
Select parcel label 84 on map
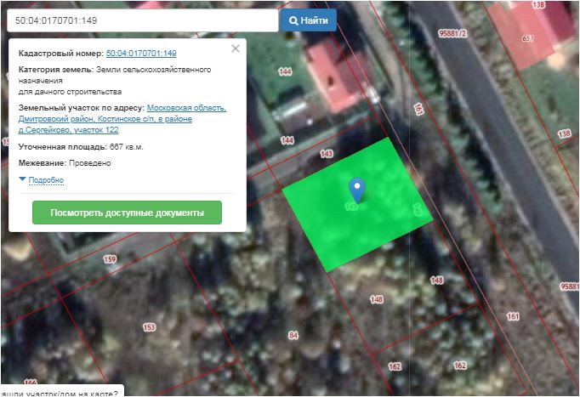coord(293,336)
